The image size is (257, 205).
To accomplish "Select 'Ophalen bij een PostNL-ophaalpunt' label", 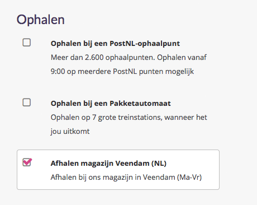I will [x=115, y=44].
